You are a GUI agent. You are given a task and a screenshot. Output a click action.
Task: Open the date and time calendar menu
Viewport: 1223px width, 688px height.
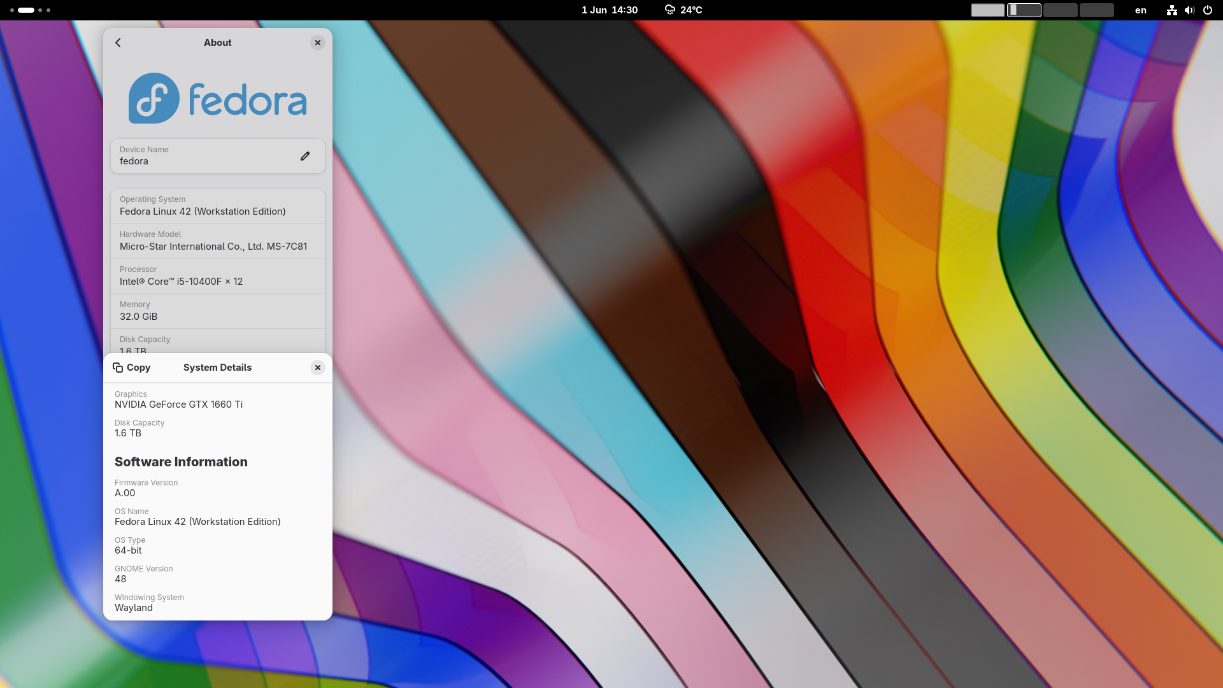click(x=609, y=10)
